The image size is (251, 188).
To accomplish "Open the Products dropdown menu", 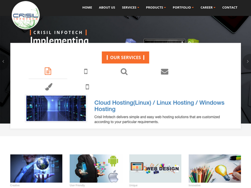I will [x=155, y=7].
